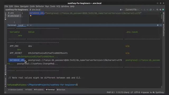Open IDE settings gear icon in toolbar
The height and width of the screenshot is (95, 169).
[x=160, y=9]
